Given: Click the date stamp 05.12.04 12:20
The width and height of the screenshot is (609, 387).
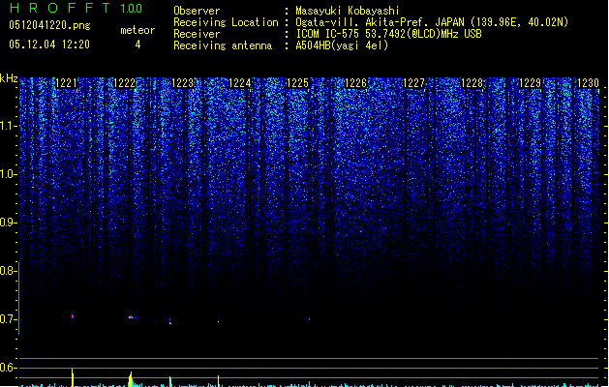Looking at the screenshot, I should (49, 45).
